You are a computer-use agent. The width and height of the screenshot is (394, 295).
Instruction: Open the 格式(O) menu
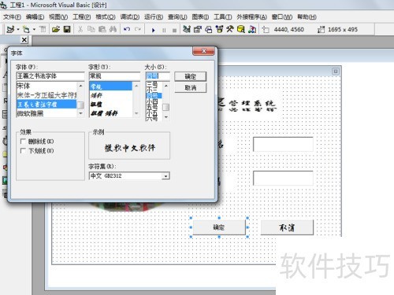[x=106, y=17]
